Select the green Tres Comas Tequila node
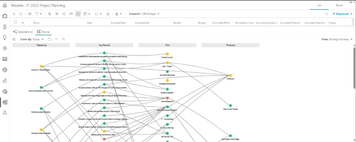 click(x=230, y=105)
